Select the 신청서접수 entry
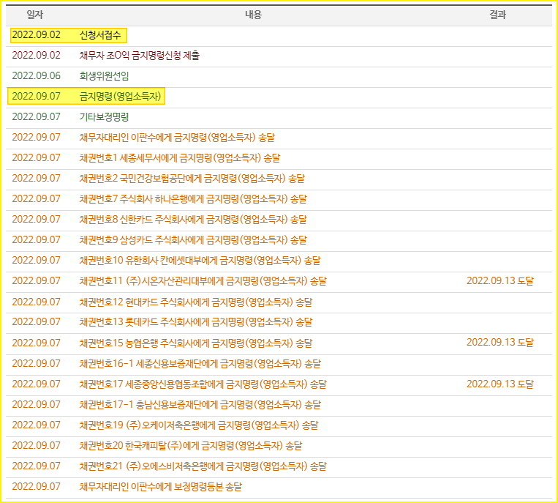This screenshot has height=503, width=558. pos(100,35)
